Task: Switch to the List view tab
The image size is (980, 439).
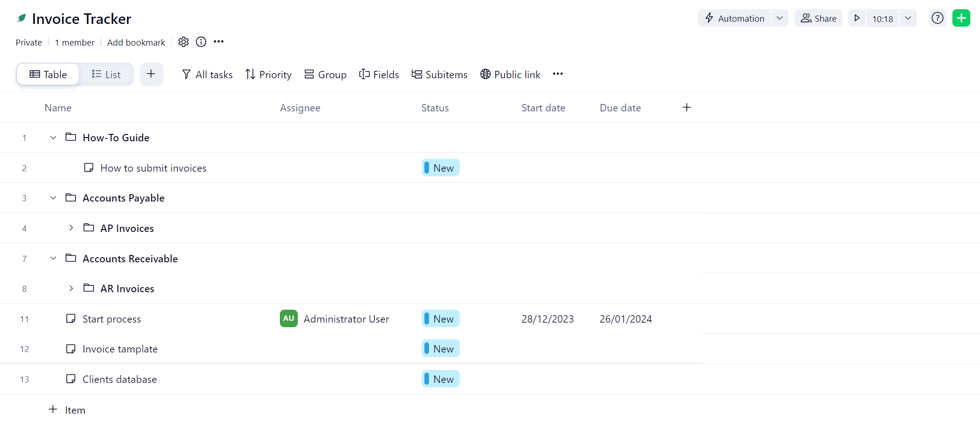Action: [x=106, y=75]
